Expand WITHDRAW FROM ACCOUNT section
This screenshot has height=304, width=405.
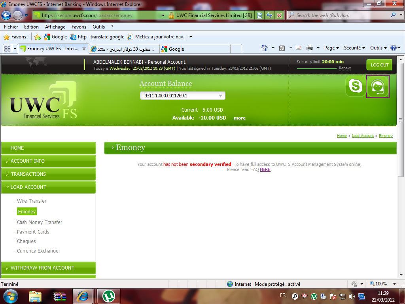point(49,268)
